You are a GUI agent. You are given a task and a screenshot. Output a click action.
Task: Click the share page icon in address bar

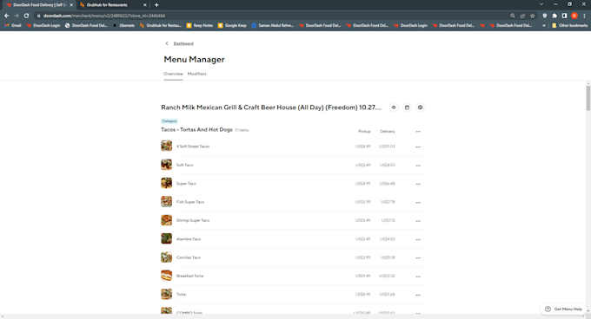click(x=522, y=16)
